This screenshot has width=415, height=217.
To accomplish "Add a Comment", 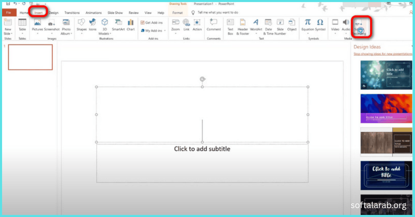I will [x=214, y=25].
